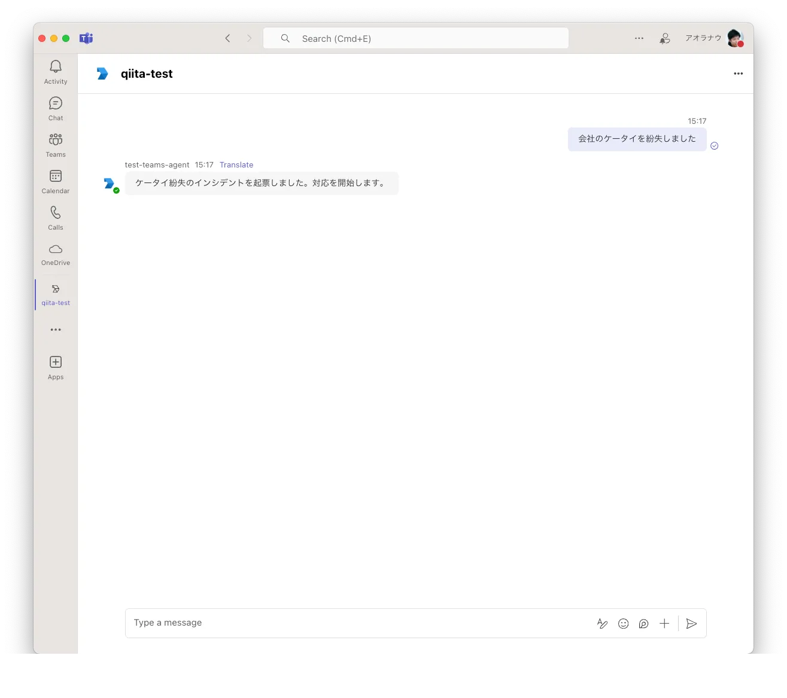Go to Teams section
The image size is (787, 698).
pyautogui.click(x=56, y=145)
